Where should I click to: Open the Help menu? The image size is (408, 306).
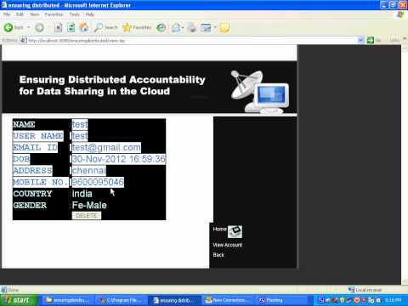(x=89, y=14)
